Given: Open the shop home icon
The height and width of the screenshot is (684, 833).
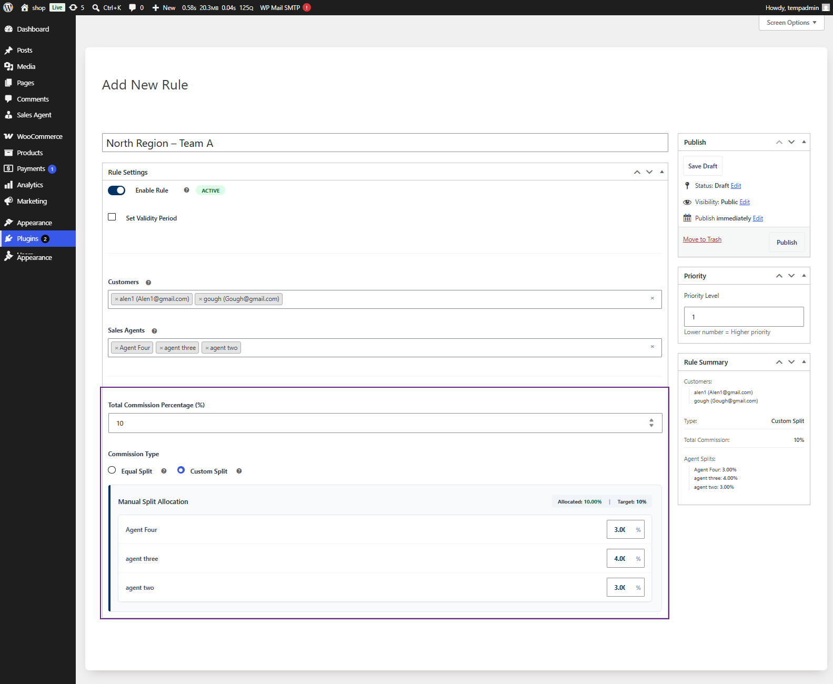Looking at the screenshot, I should click(x=24, y=7).
